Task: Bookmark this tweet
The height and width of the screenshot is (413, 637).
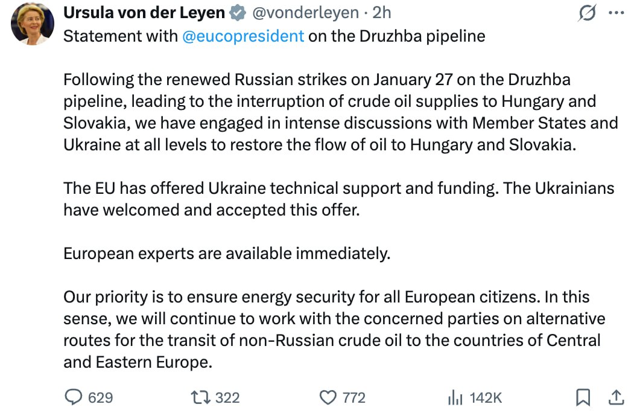Action: tap(583, 397)
